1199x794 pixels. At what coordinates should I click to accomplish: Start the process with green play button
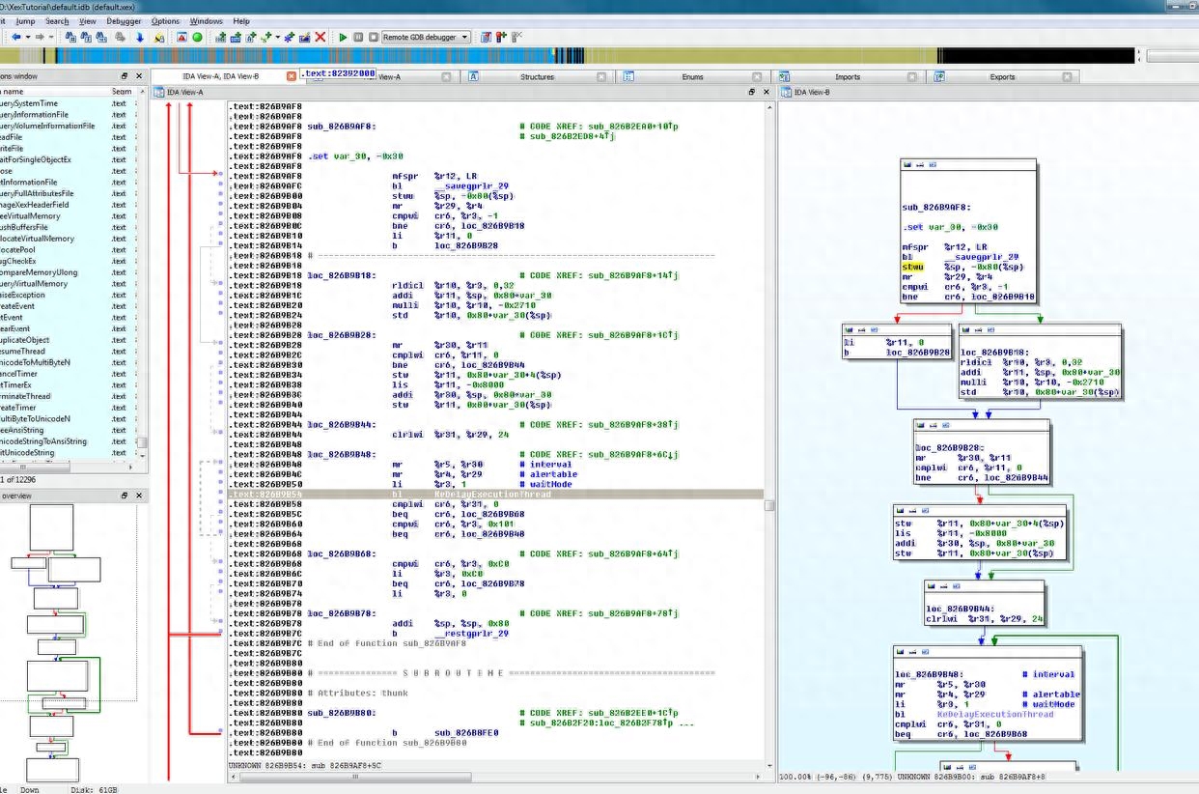point(343,37)
